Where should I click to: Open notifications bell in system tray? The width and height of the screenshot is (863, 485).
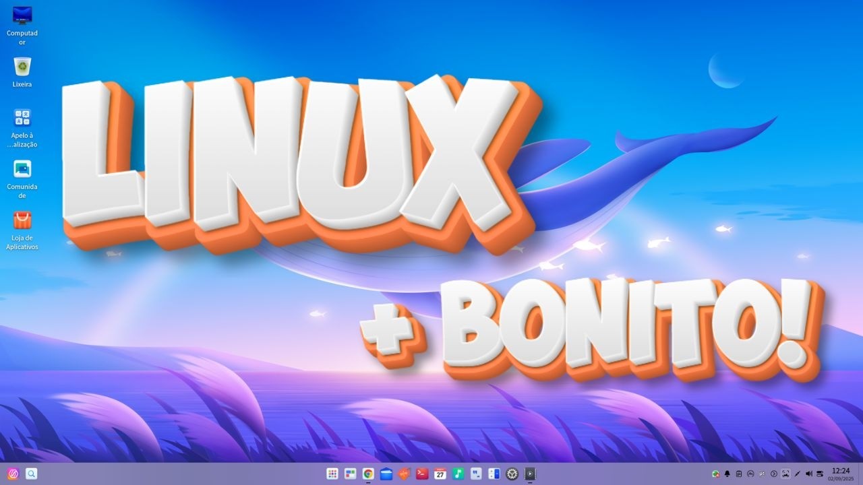pyautogui.click(x=727, y=474)
